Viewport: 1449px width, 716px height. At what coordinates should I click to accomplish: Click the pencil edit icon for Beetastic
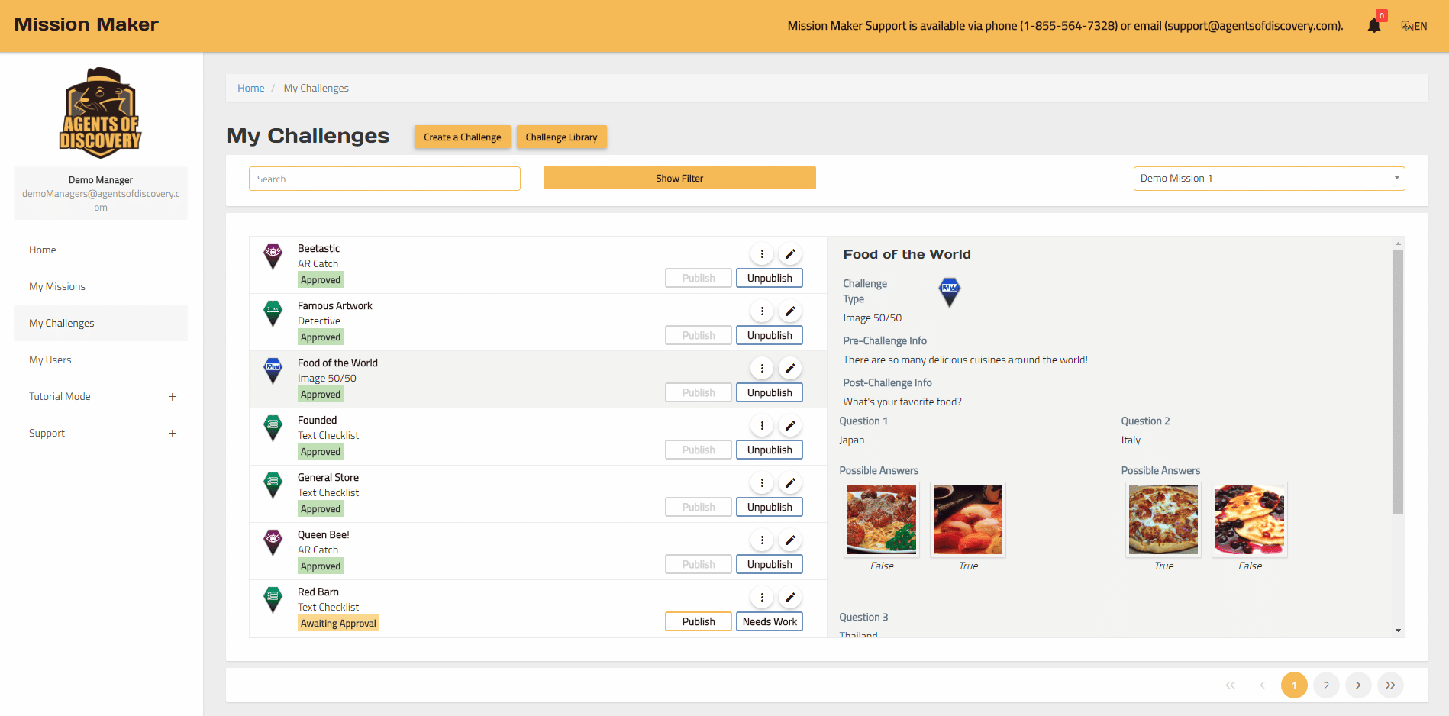coord(790,254)
